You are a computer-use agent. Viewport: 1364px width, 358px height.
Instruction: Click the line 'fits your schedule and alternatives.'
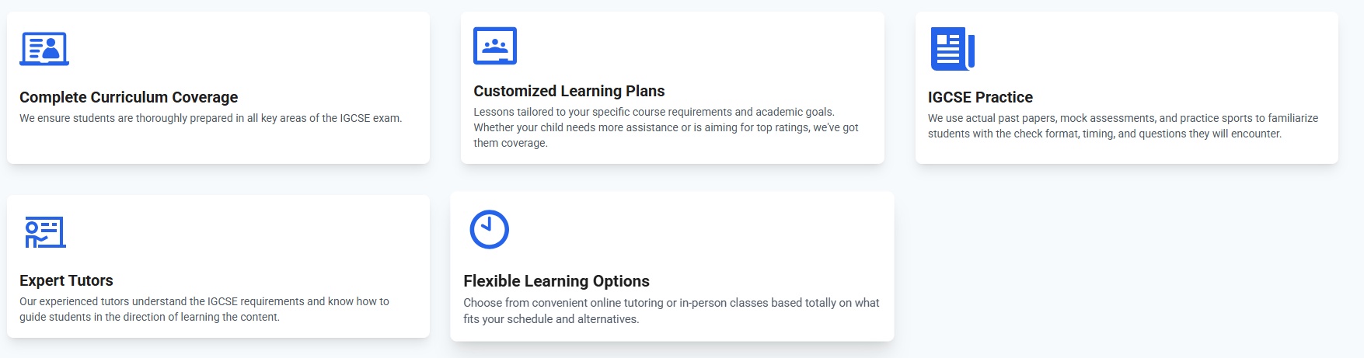(x=551, y=319)
